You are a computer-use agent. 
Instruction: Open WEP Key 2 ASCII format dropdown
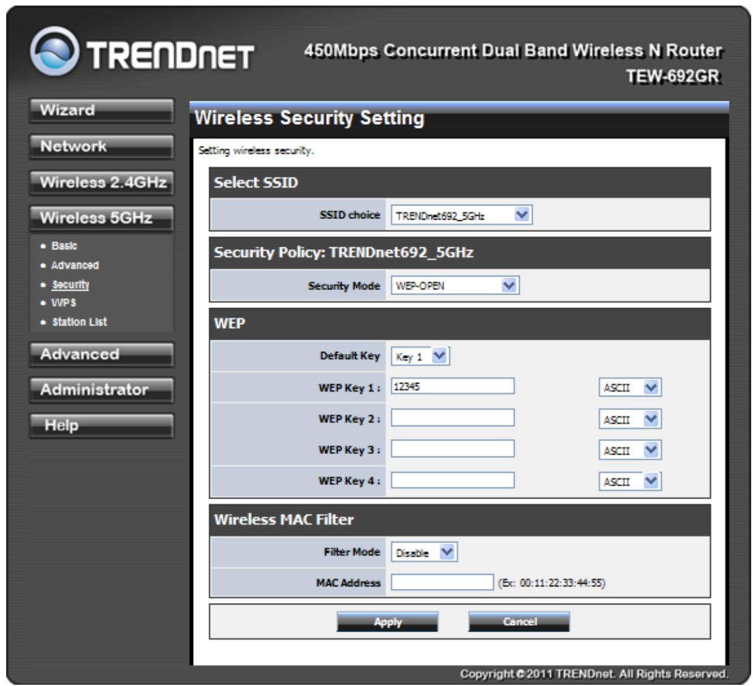click(630, 419)
